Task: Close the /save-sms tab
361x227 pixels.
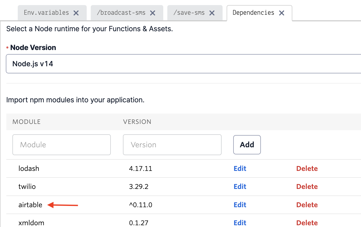Action: click(x=212, y=13)
